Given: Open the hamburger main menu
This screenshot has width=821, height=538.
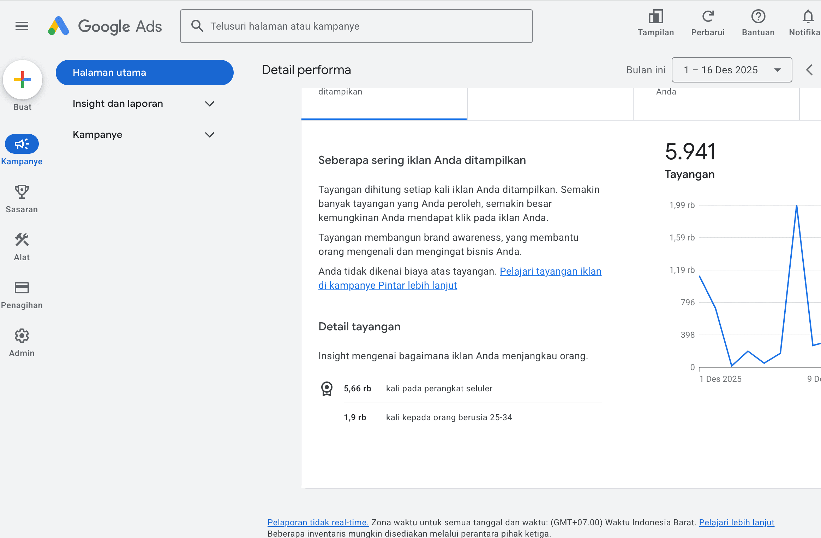Looking at the screenshot, I should (22, 26).
